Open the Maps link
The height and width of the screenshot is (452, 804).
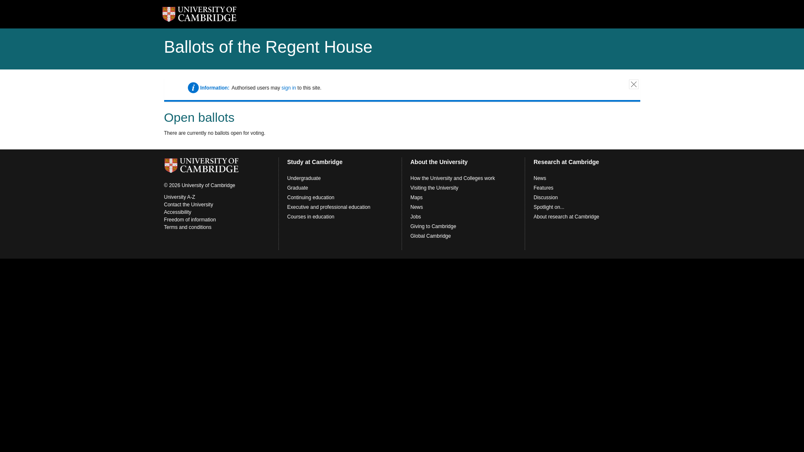click(417, 198)
